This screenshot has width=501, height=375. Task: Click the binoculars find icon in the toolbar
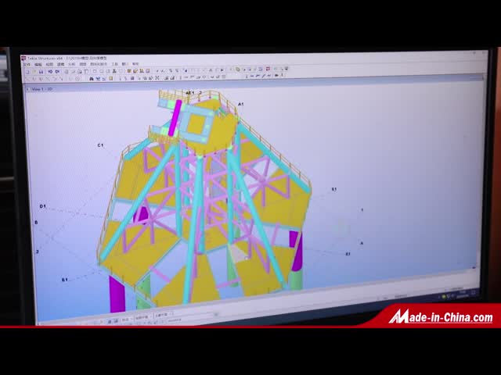pyautogui.click(x=92, y=79)
